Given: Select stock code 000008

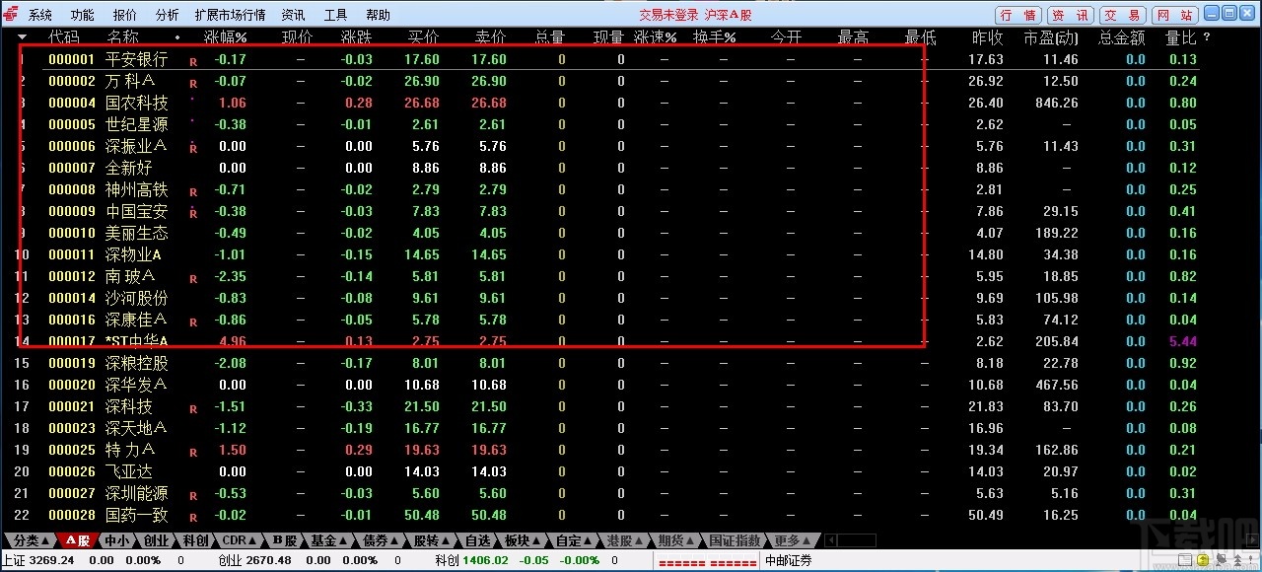Looking at the screenshot, I should coord(72,189).
